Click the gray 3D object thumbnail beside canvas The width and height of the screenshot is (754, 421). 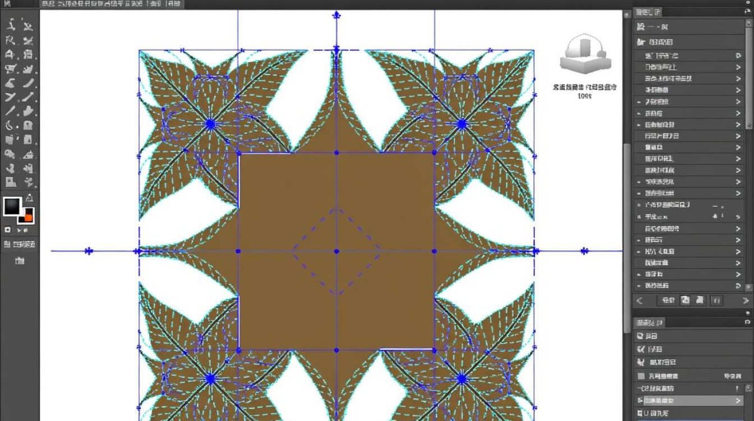coord(585,54)
